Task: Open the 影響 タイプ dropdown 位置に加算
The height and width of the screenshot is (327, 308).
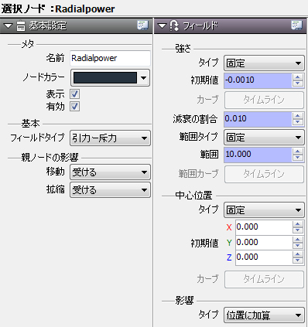Action: (264, 315)
